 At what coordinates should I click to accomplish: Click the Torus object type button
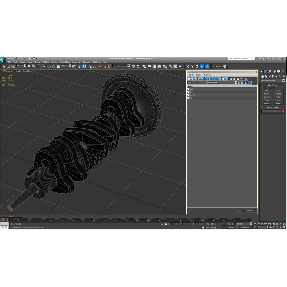(267, 100)
